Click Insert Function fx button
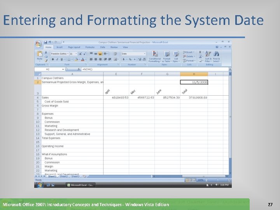Screen dimensions: 280x210 click(x=79, y=69)
